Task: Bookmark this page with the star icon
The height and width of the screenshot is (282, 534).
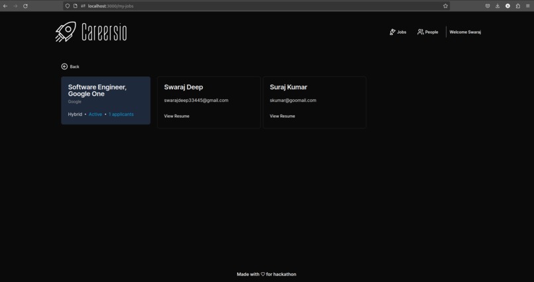Action: click(445, 6)
